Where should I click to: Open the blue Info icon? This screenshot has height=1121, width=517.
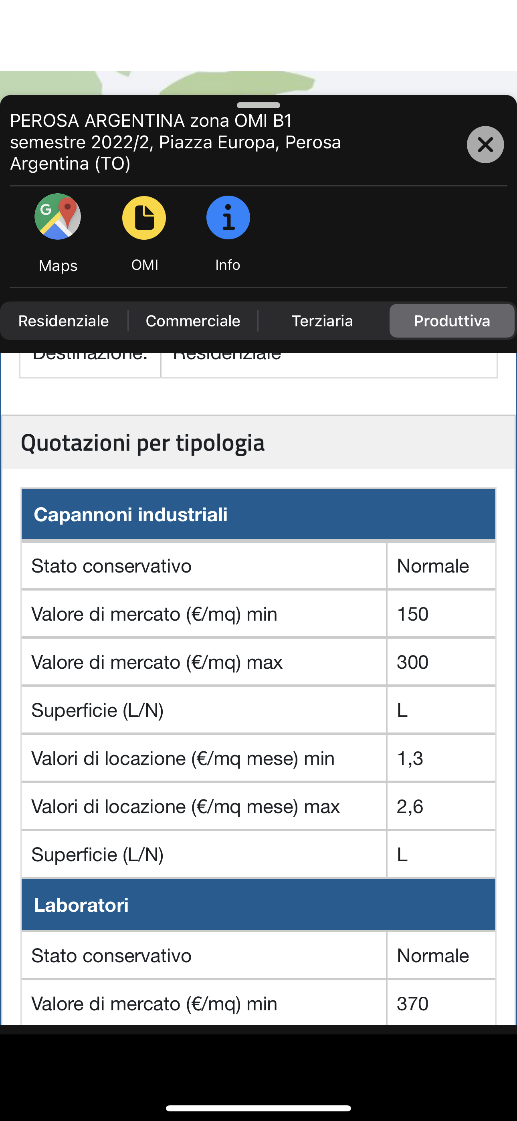[x=228, y=217]
